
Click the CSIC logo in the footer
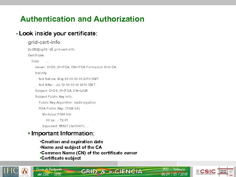pyautogui.click(x=206, y=171)
